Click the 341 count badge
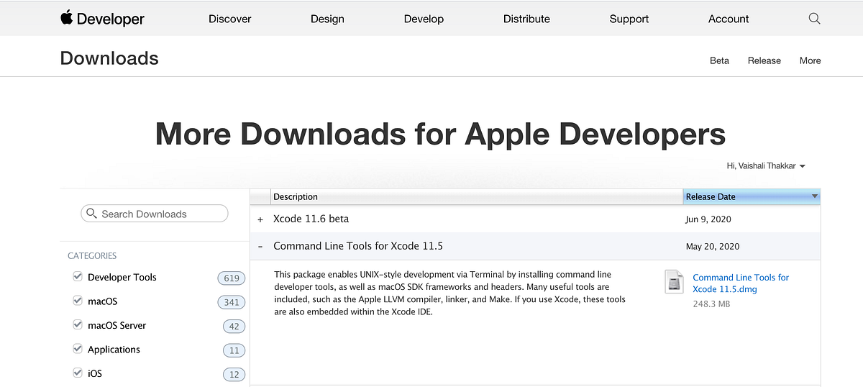863x387 pixels. click(x=231, y=302)
